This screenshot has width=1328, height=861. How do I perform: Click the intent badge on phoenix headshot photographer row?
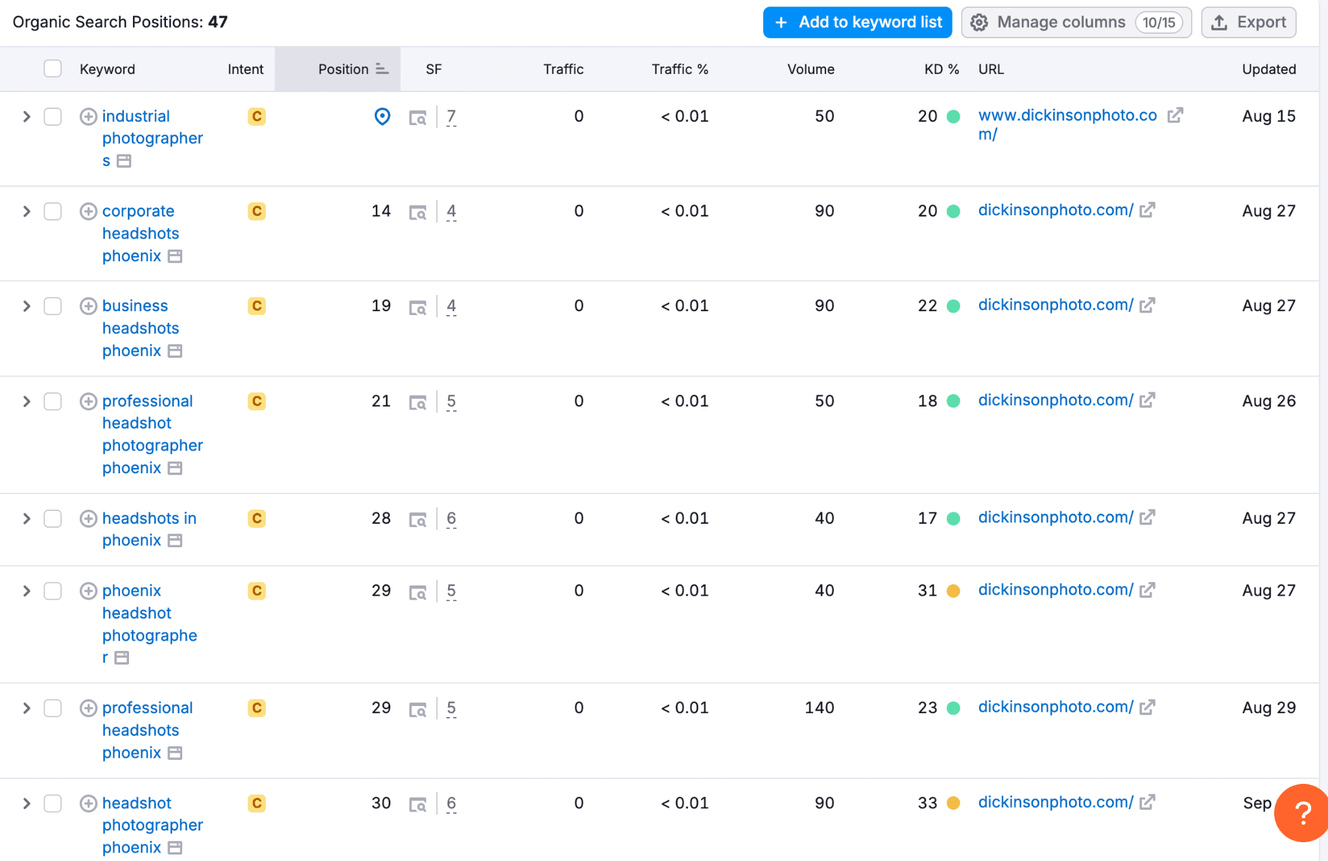tap(256, 591)
